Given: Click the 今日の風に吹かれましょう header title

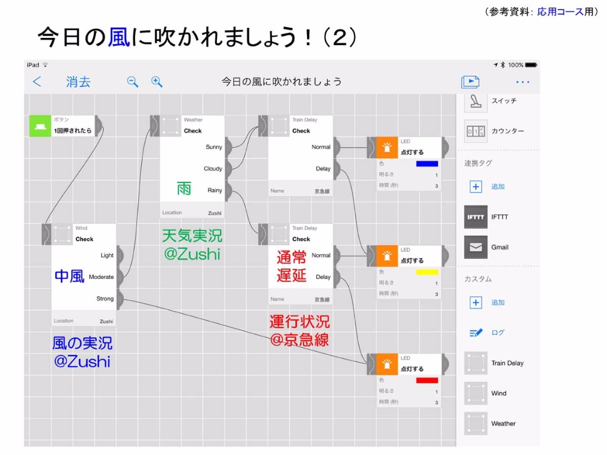Looking at the screenshot, I should [282, 82].
